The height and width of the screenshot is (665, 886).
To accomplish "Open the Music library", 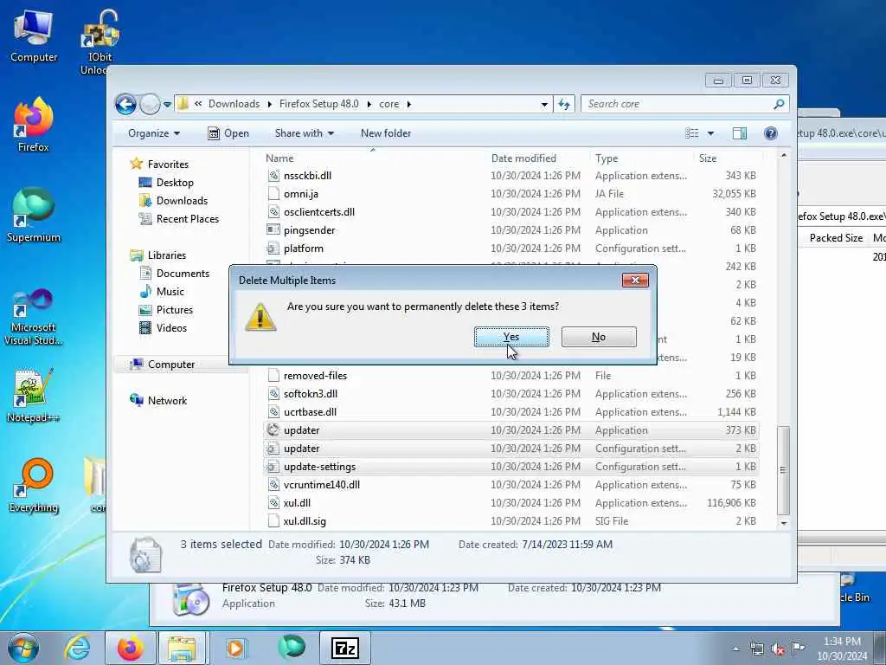I will (170, 292).
